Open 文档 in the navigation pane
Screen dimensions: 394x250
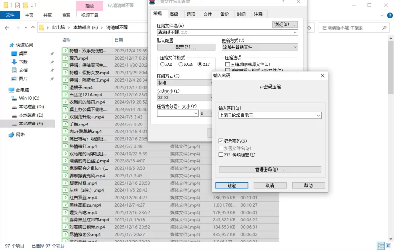point(23,70)
